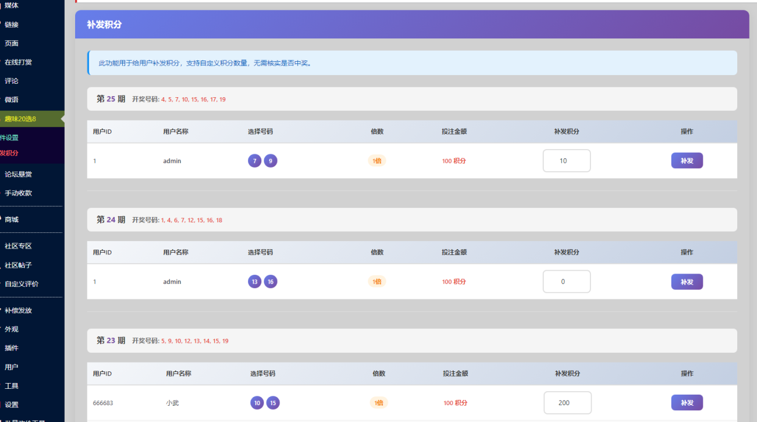Go to 链接 in the sidebar

(x=12, y=24)
